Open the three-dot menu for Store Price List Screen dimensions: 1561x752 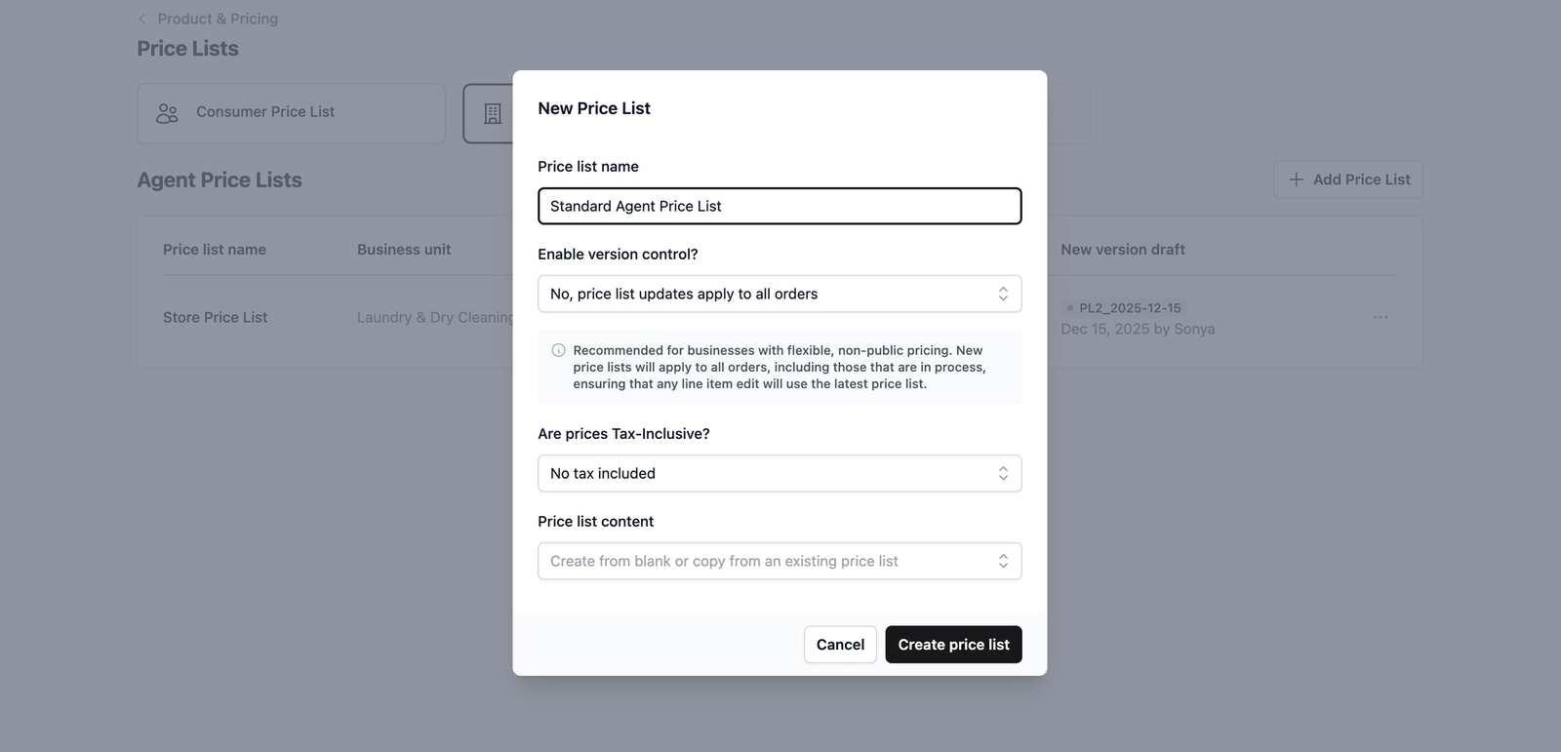tap(1380, 317)
